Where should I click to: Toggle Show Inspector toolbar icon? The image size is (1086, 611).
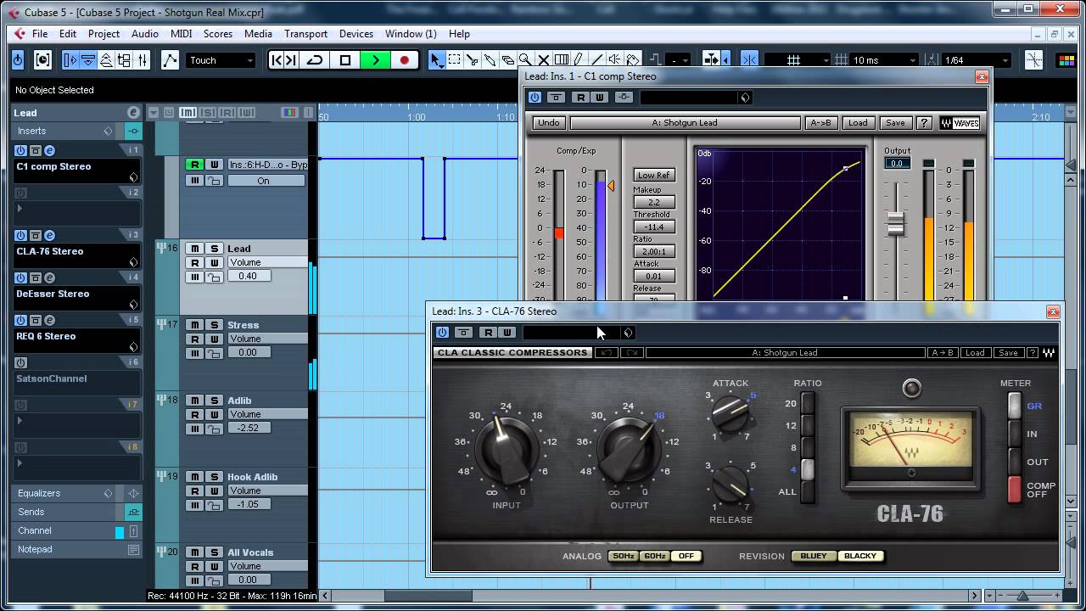[x=70, y=60]
